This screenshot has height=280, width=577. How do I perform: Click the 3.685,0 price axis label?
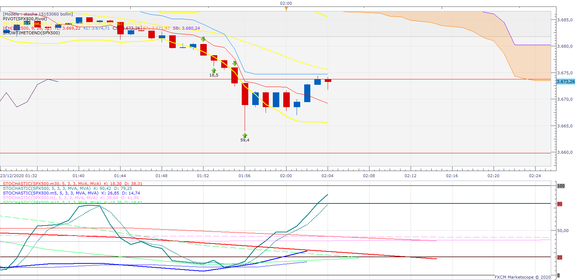(565, 20)
